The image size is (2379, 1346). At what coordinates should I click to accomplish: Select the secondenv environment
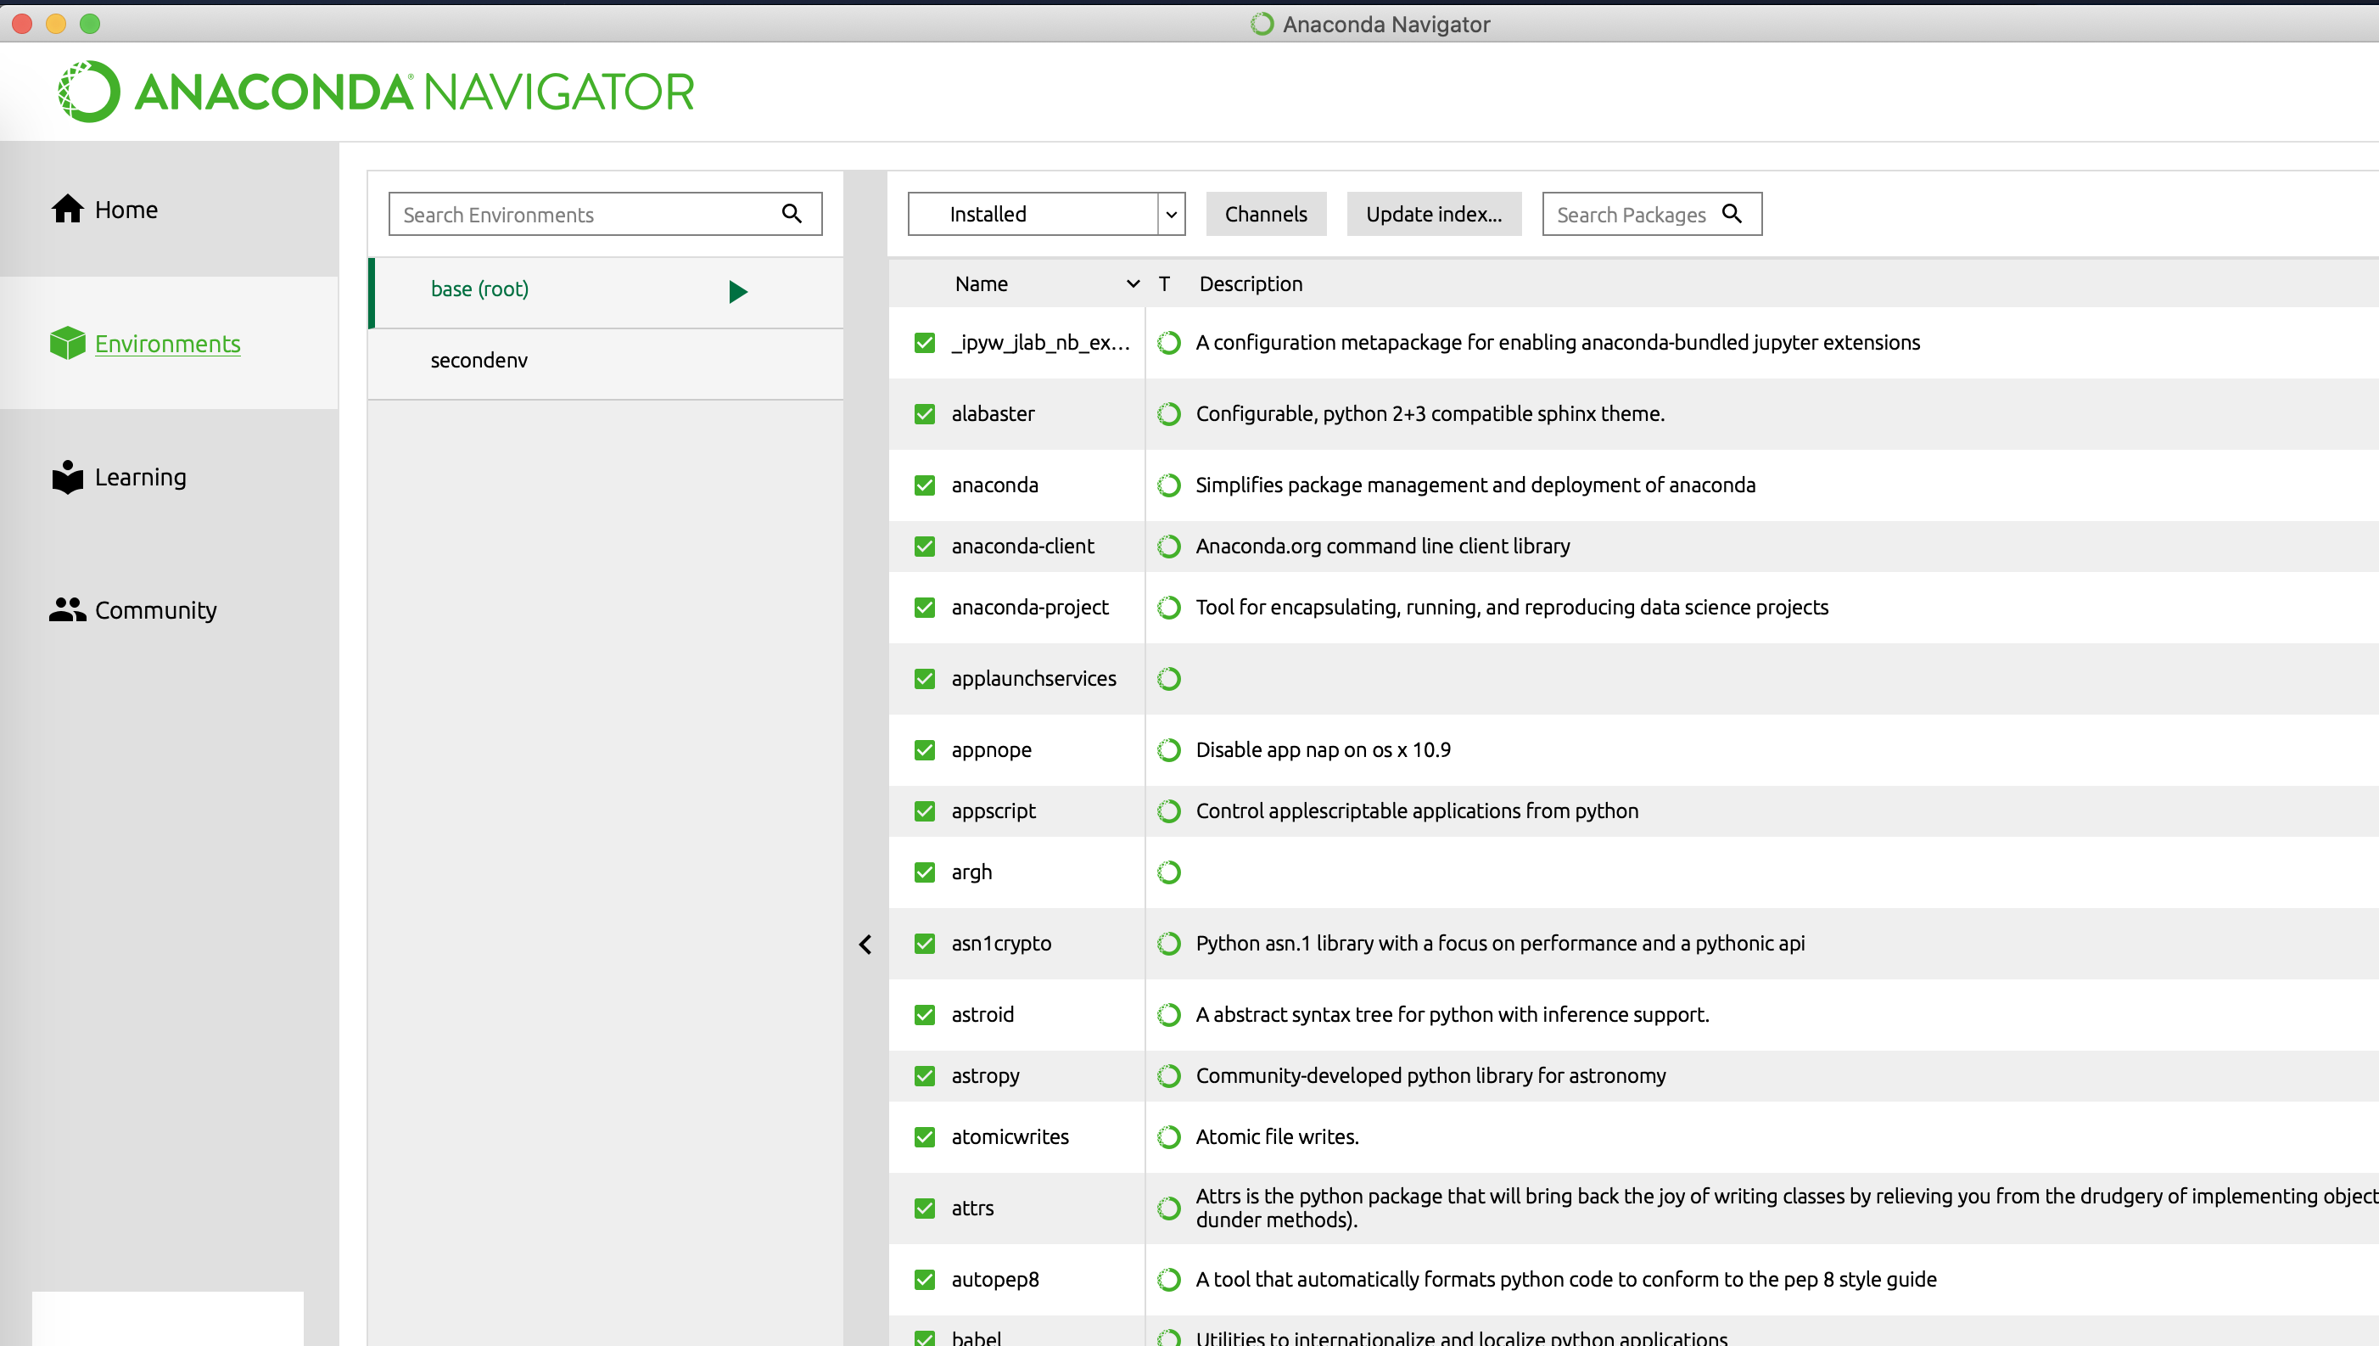(x=479, y=361)
